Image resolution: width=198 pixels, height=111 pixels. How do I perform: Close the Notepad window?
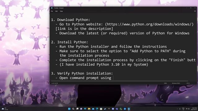(x=195, y=8)
